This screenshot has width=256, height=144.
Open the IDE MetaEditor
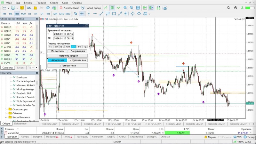point(29,8)
